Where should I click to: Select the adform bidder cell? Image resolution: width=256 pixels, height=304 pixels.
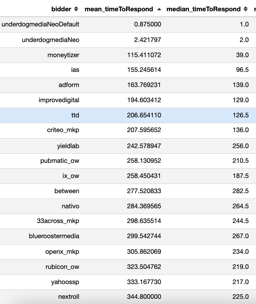coord(69,85)
